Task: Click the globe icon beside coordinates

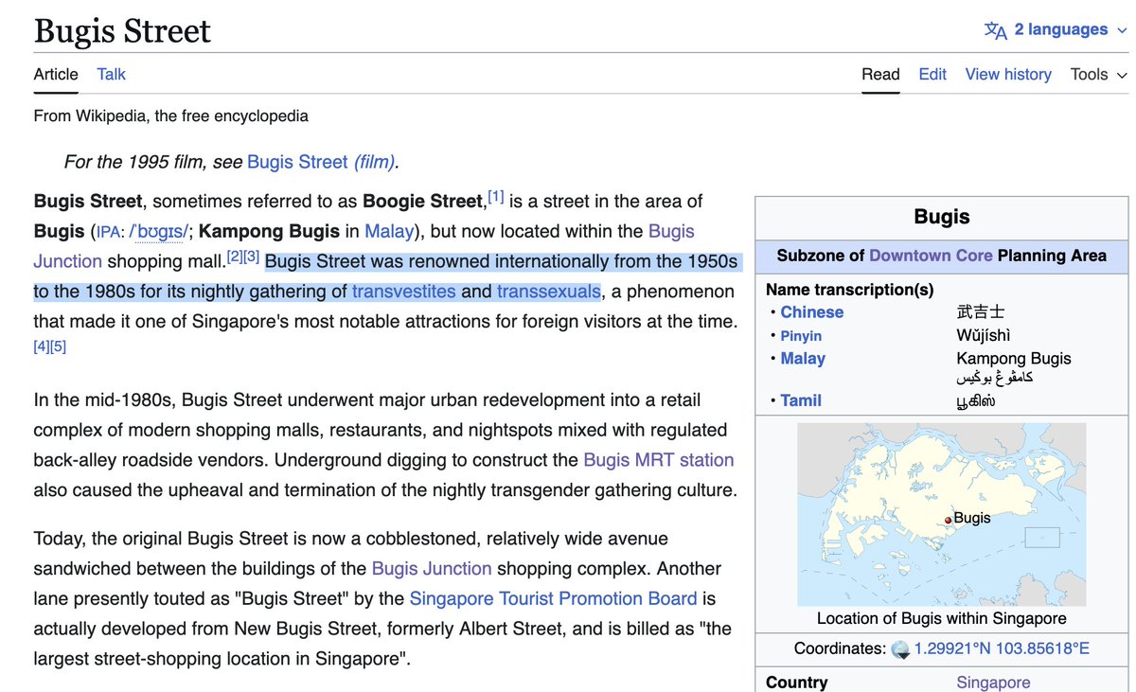Action: click(900, 648)
